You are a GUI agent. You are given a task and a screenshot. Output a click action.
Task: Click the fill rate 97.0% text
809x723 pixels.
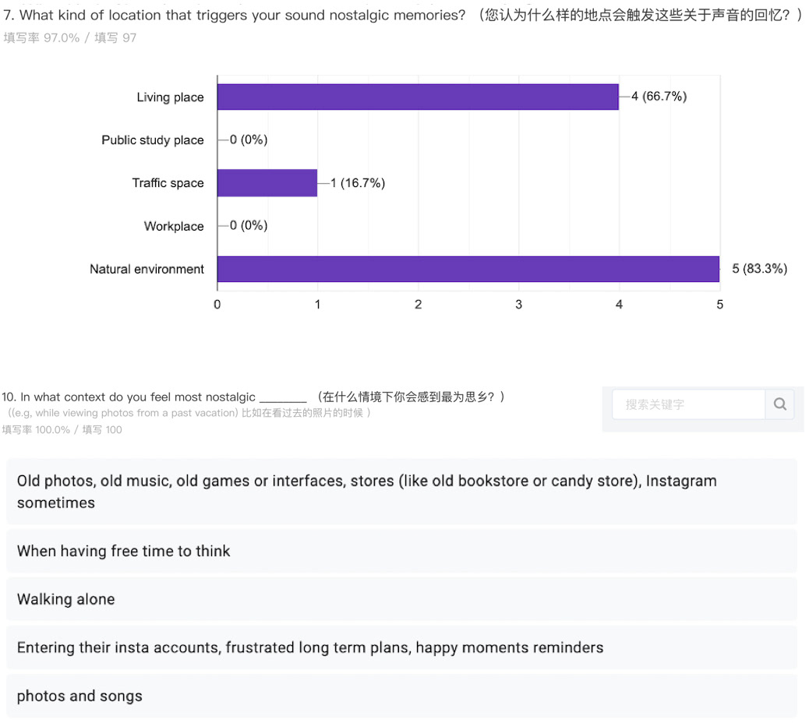coord(41,37)
